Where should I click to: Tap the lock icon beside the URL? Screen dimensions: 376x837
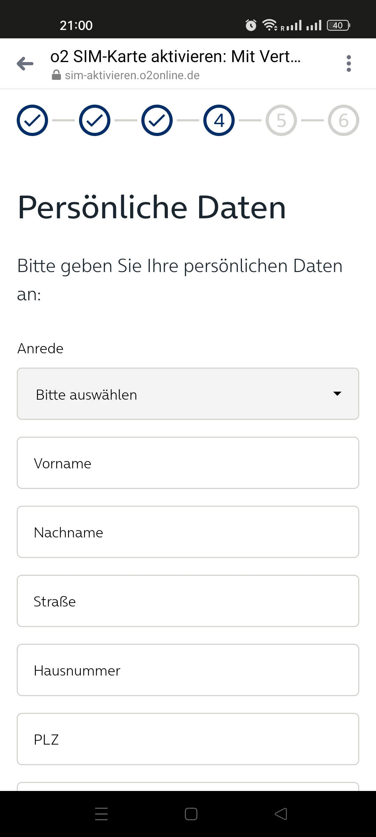coord(56,75)
